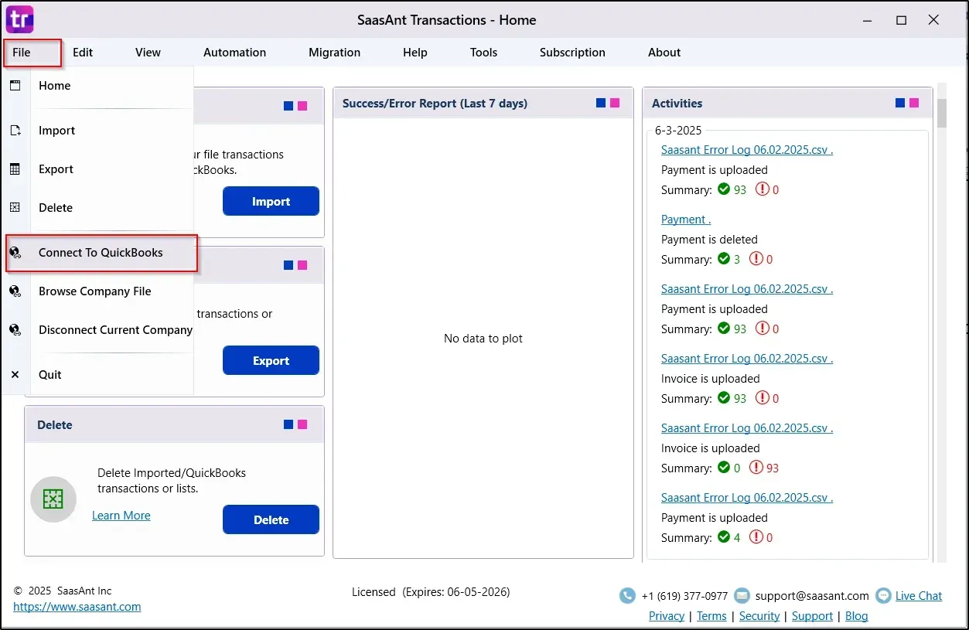Click the +1 (619) 377-0977 phone number

(684, 596)
